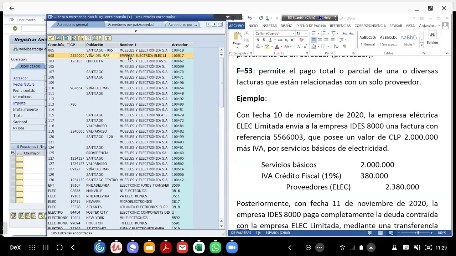Cancel the matchcode dialog with the X icon

(58, 38)
